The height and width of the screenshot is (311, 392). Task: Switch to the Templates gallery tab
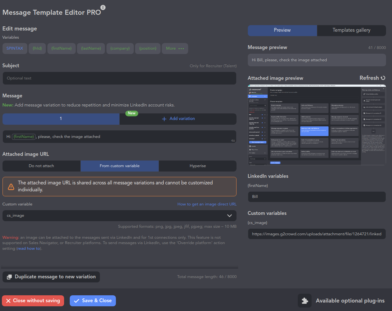351,30
